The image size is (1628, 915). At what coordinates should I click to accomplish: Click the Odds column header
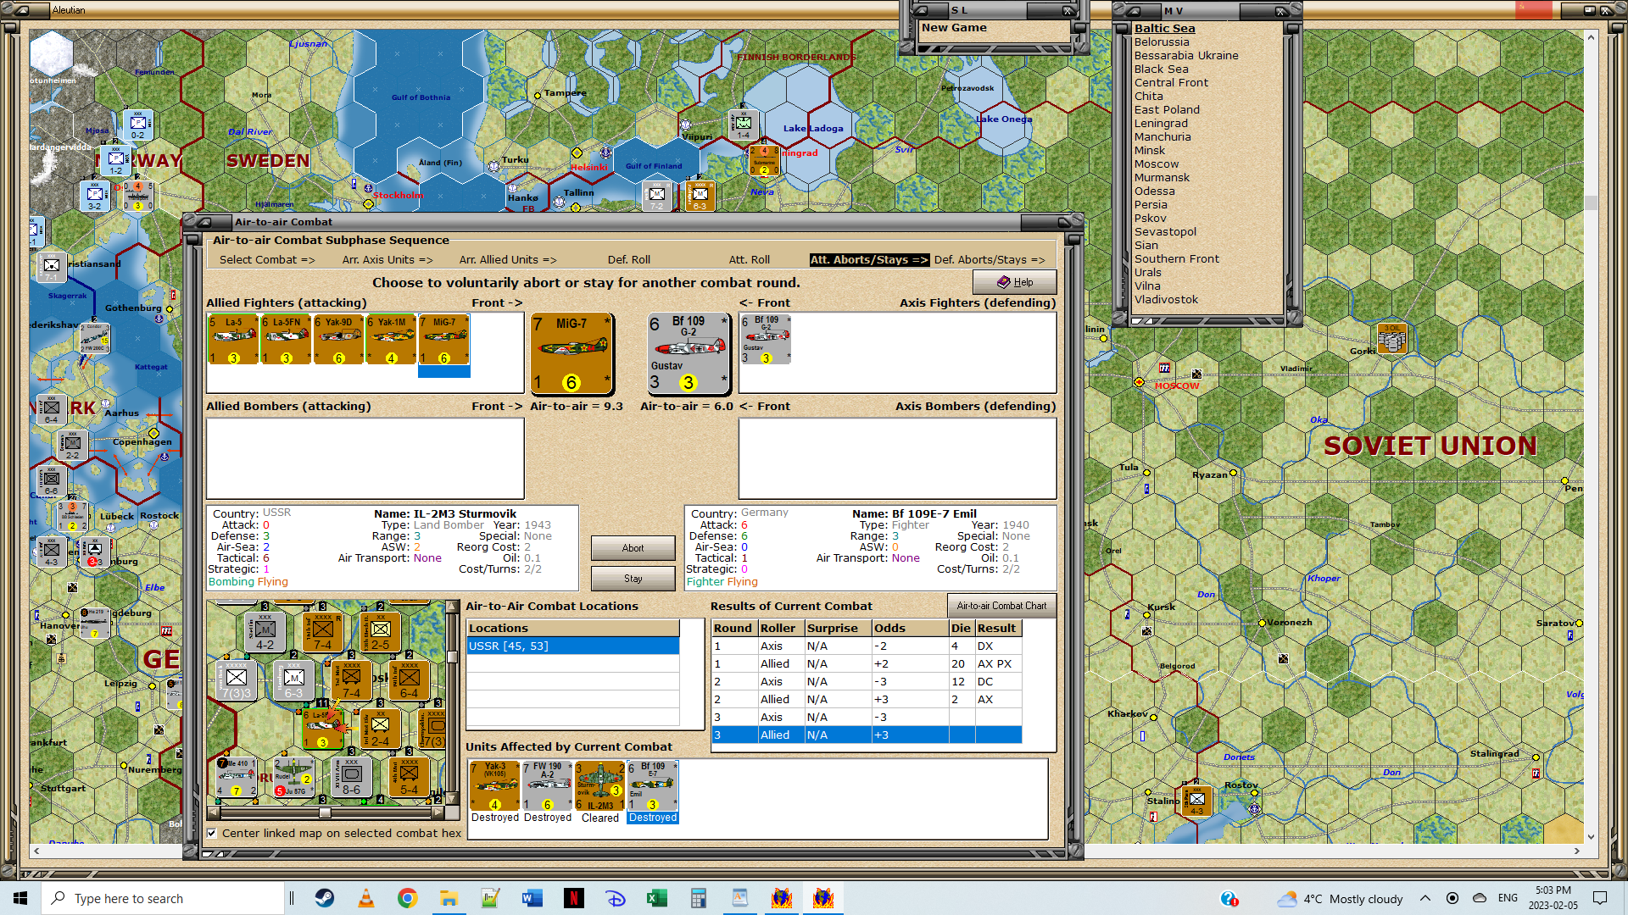point(910,628)
